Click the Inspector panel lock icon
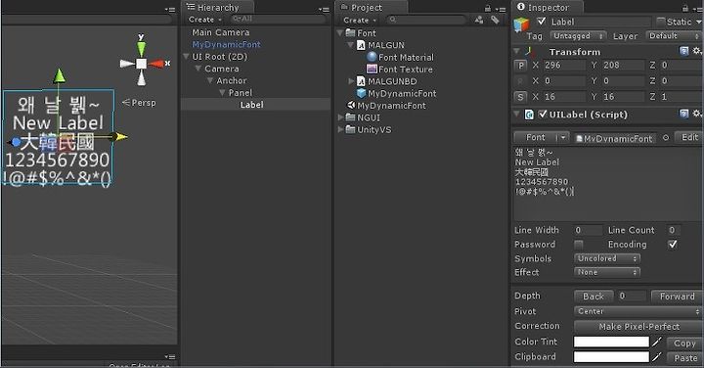The width and height of the screenshot is (704, 368). pos(685,8)
